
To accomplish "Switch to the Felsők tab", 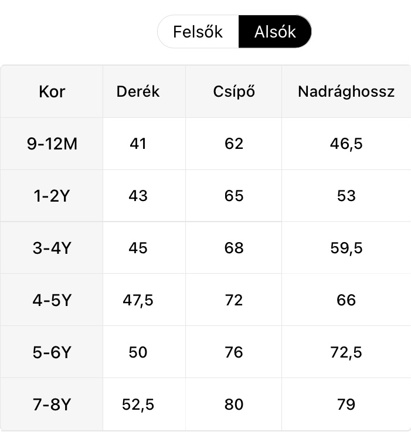I will pyautogui.click(x=198, y=32).
